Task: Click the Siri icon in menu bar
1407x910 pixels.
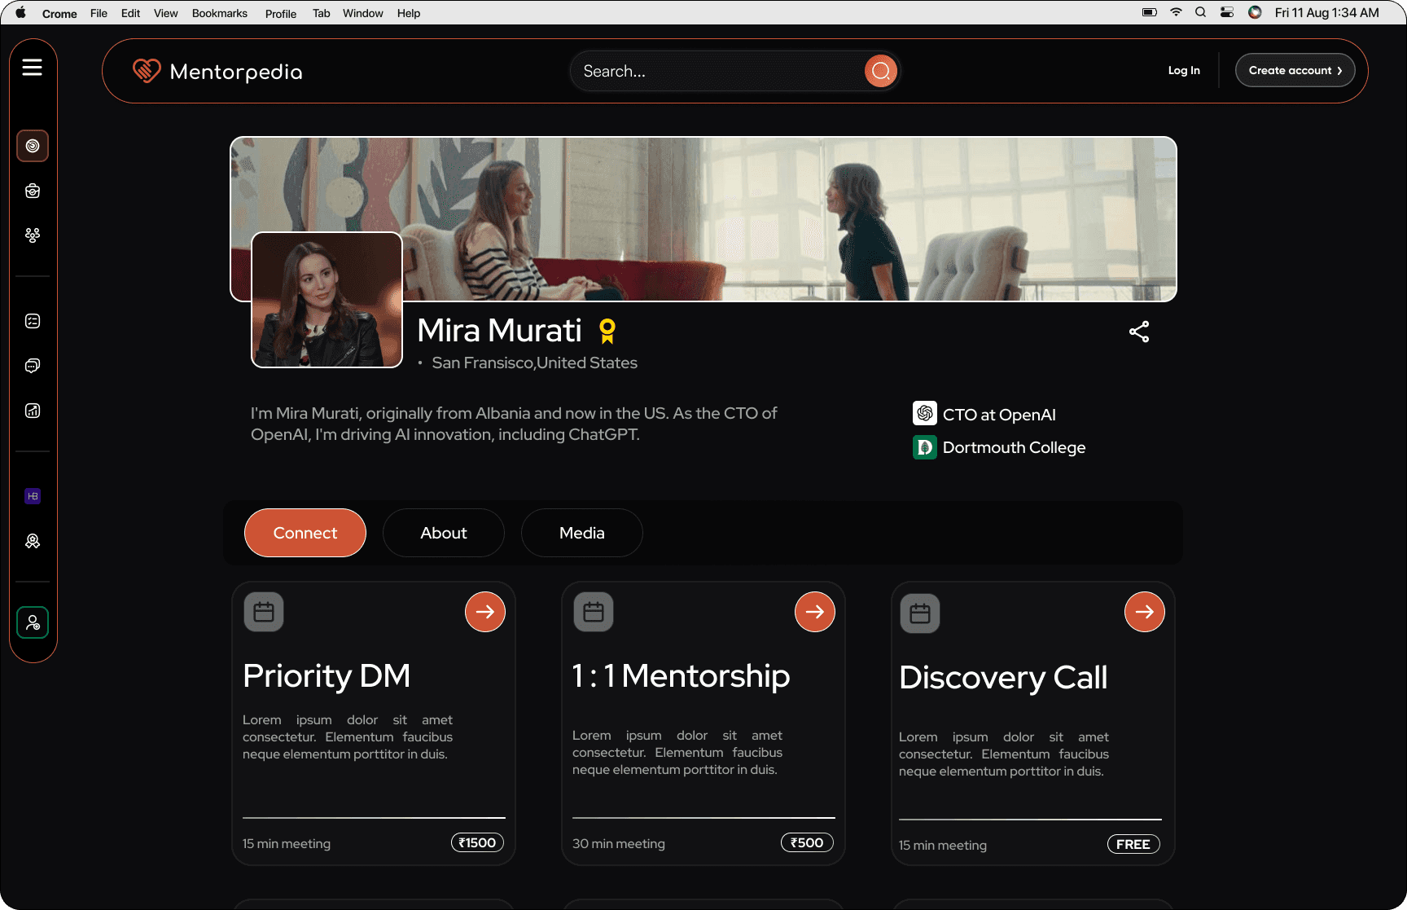Action: 1255,12
